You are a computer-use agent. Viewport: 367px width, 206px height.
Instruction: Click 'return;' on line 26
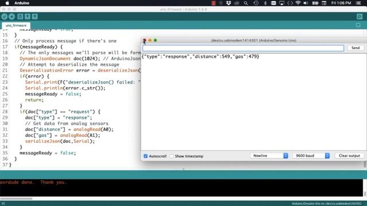tap(34, 100)
